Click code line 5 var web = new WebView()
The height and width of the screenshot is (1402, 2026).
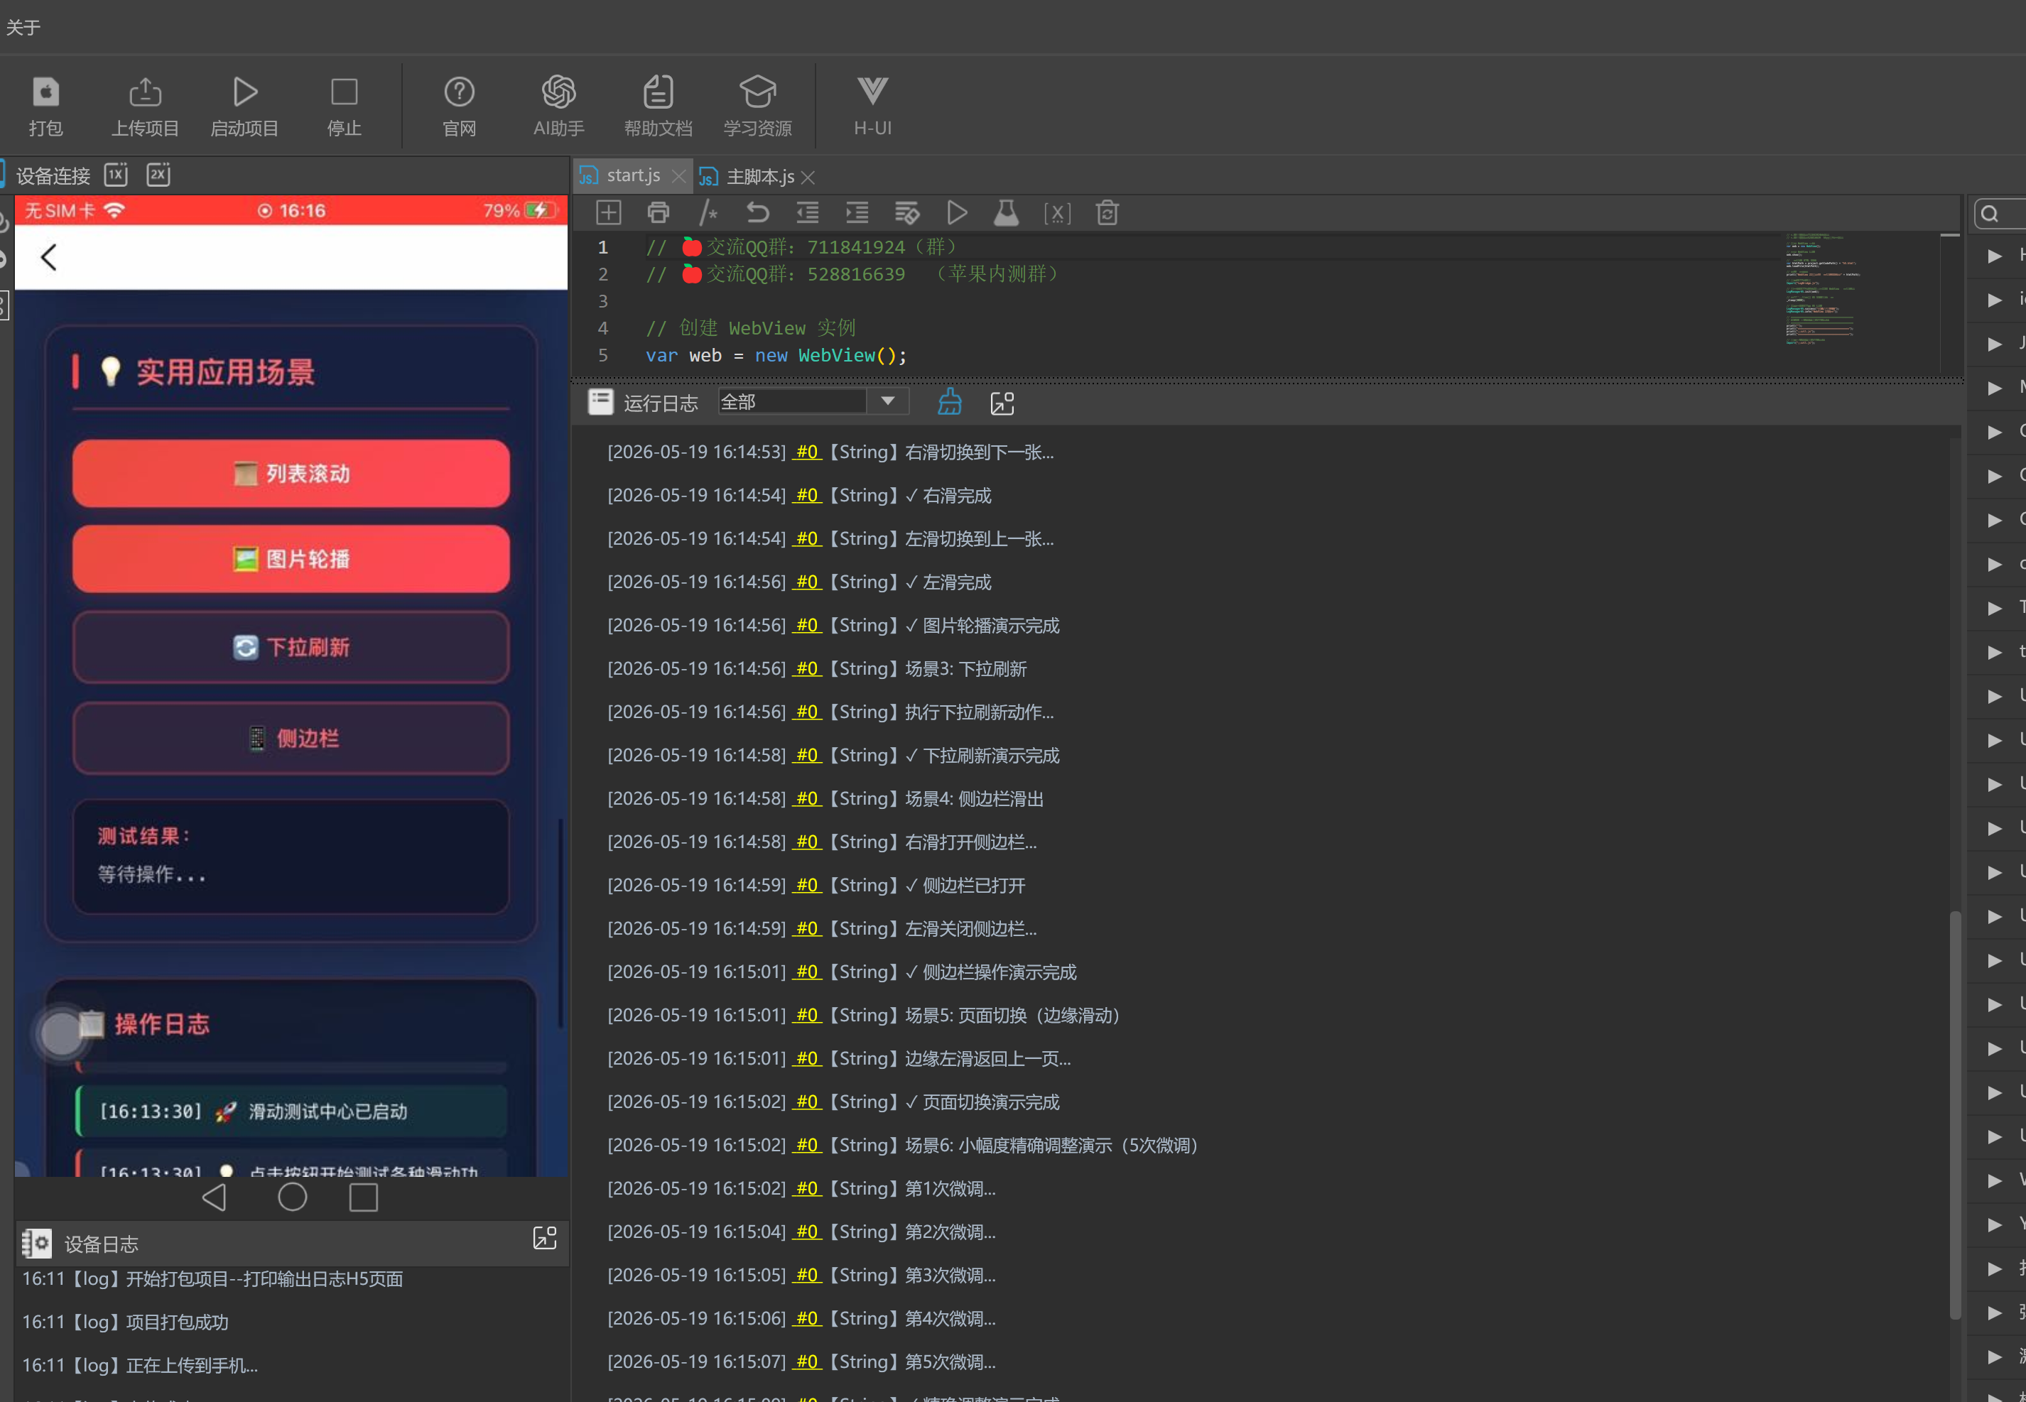click(x=776, y=355)
